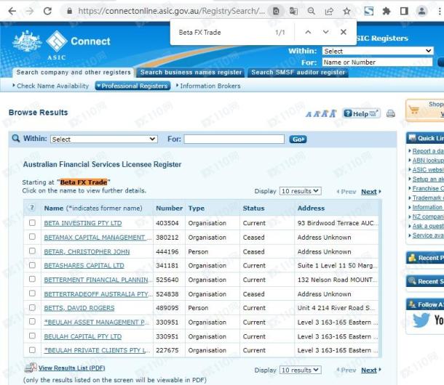This screenshot has height=385, width=444.
Task: Click the Browse Results For text field
Action: click(x=234, y=139)
